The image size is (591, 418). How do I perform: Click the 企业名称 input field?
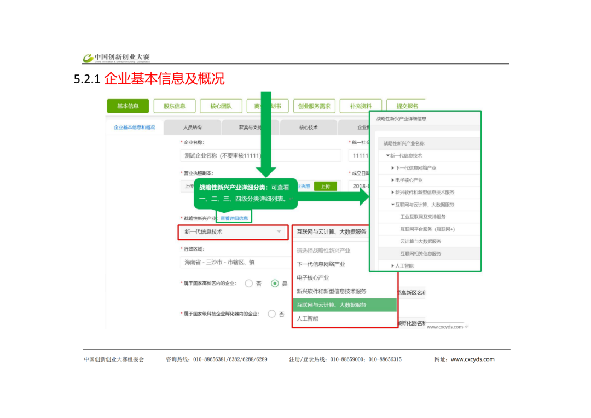tap(227, 156)
